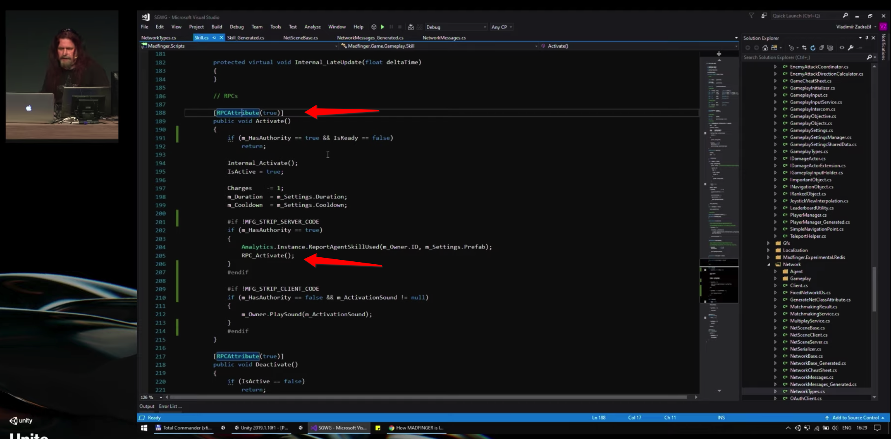Viewport: 891px width, 439px height.
Task: Expand the Localization folder in the tree
Action: (768, 250)
